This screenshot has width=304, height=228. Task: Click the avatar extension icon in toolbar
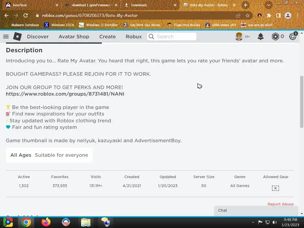tap(259, 15)
